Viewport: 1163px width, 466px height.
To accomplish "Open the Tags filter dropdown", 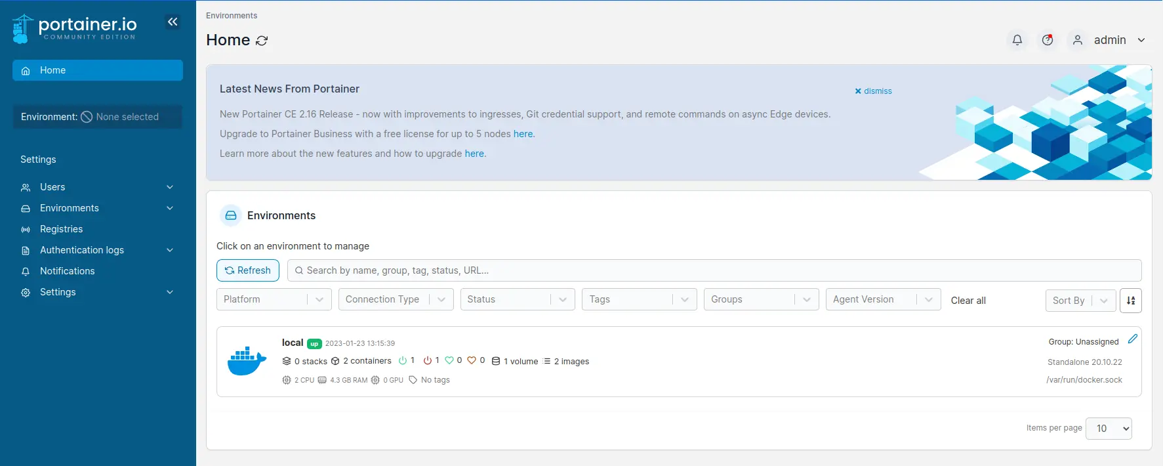I will coord(640,299).
